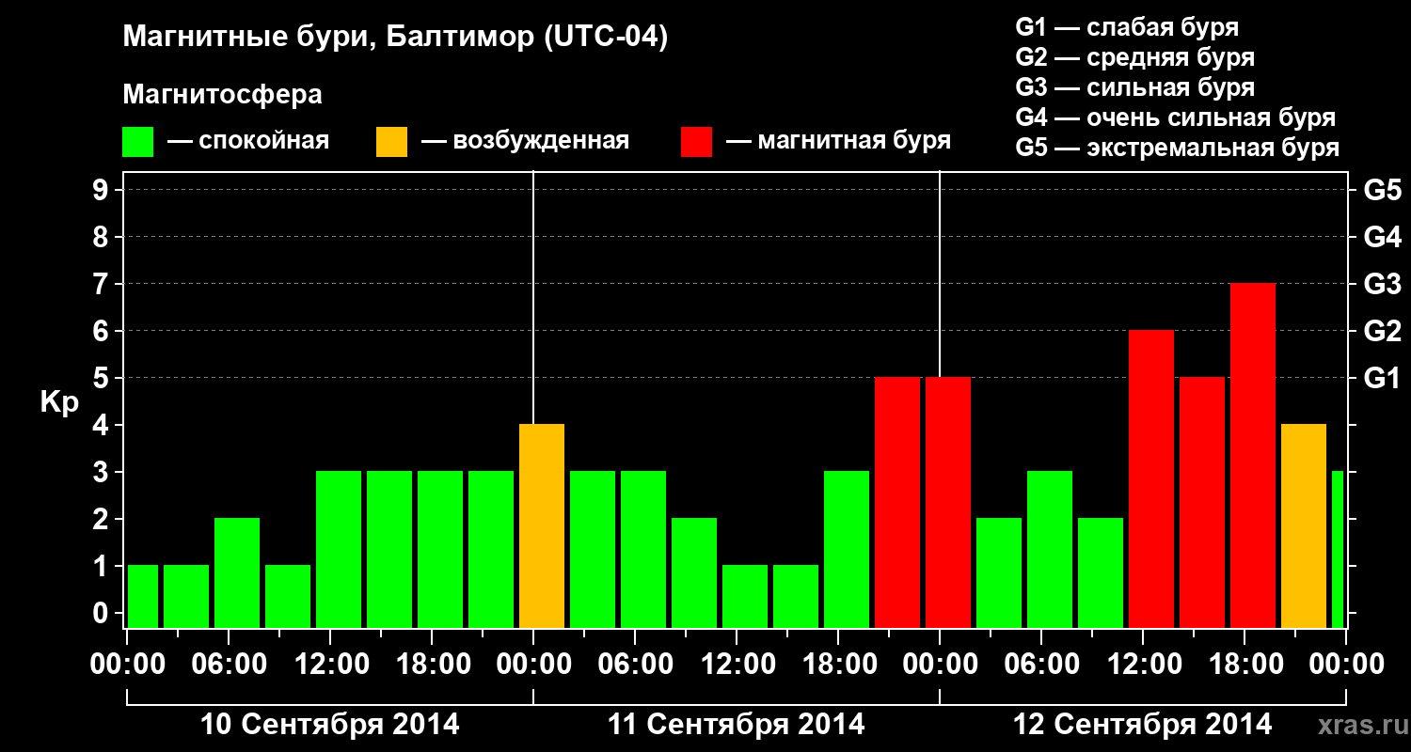
Task: Click the green Kp 2 bar around 10:00 on 11 Сентября
Action: point(694,572)
